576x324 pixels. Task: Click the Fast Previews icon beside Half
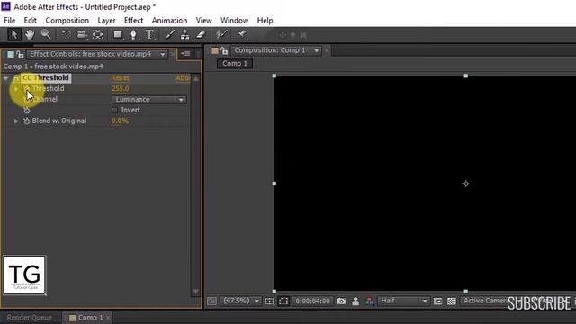click(x=438, y=301)
